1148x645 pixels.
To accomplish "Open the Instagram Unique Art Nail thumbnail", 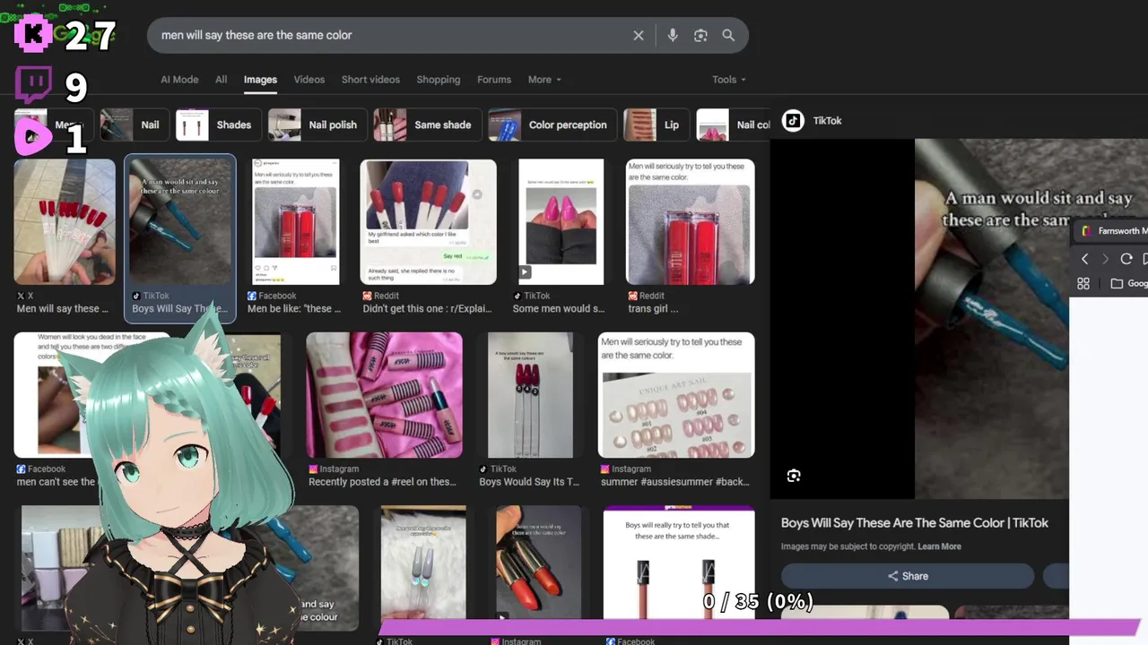I will click(676, 395).
